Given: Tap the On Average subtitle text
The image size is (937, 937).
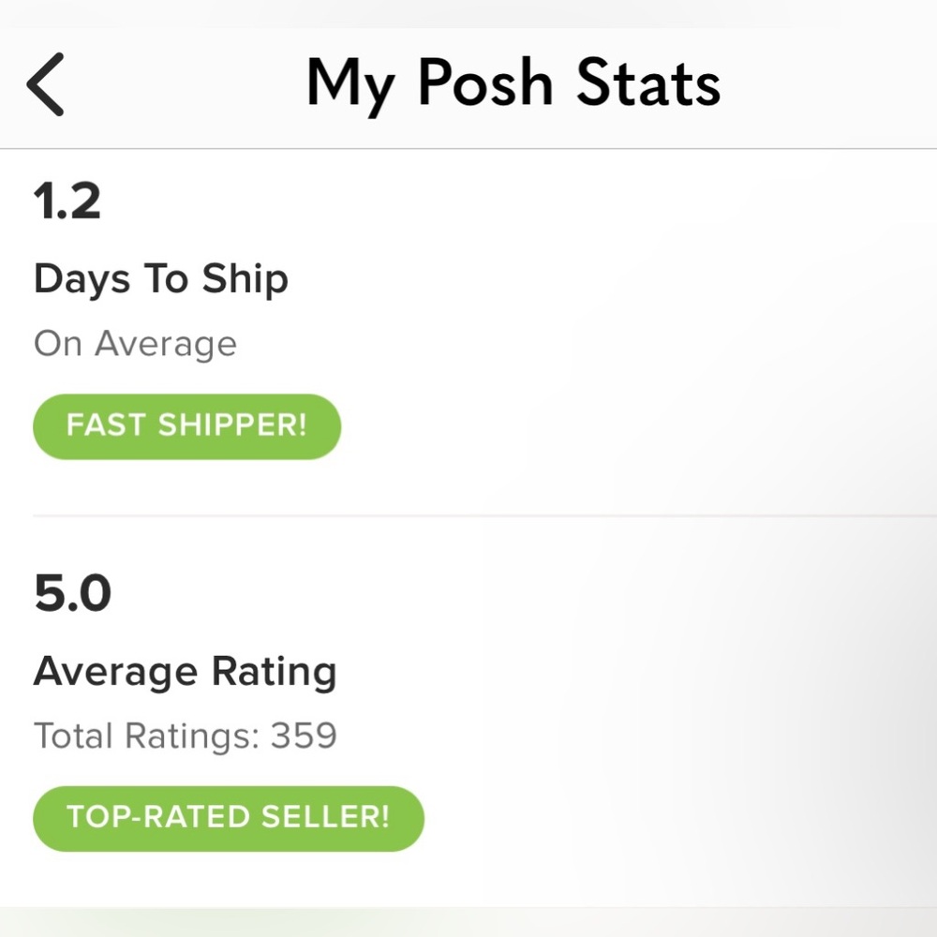Looking at the screenshot, I should coord(135,344).
